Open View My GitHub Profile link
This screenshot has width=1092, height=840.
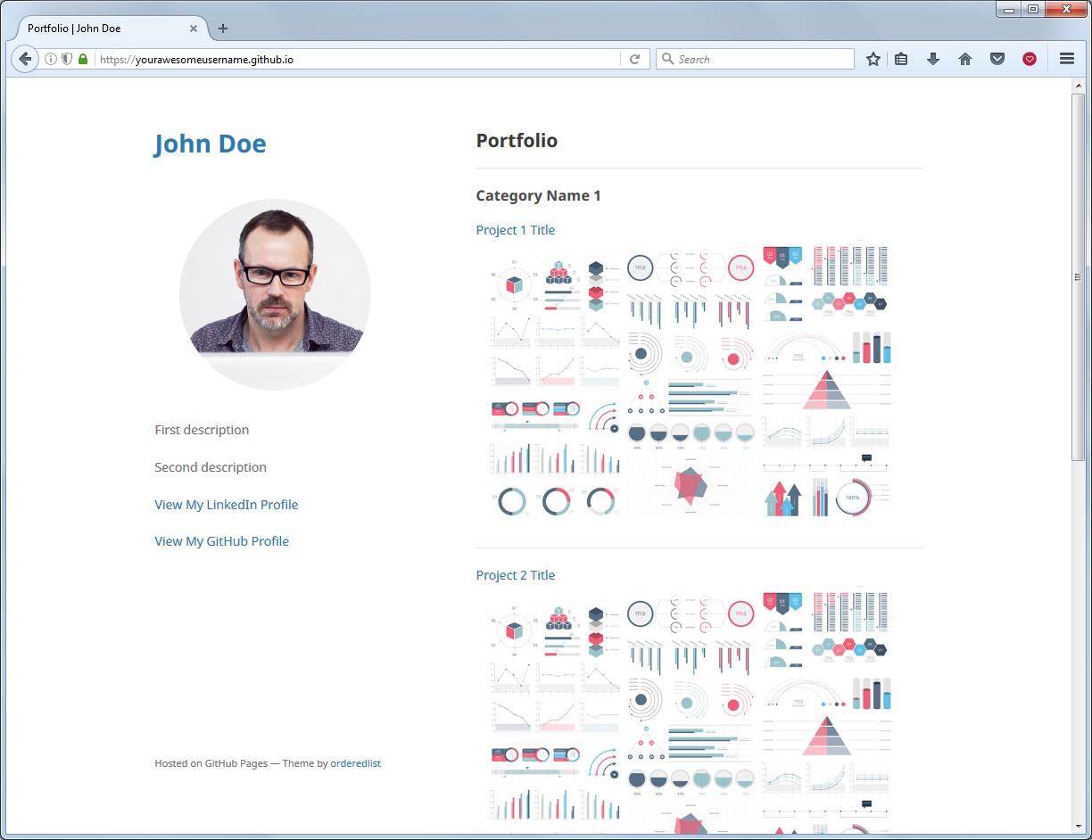click(x=221, y=541)
